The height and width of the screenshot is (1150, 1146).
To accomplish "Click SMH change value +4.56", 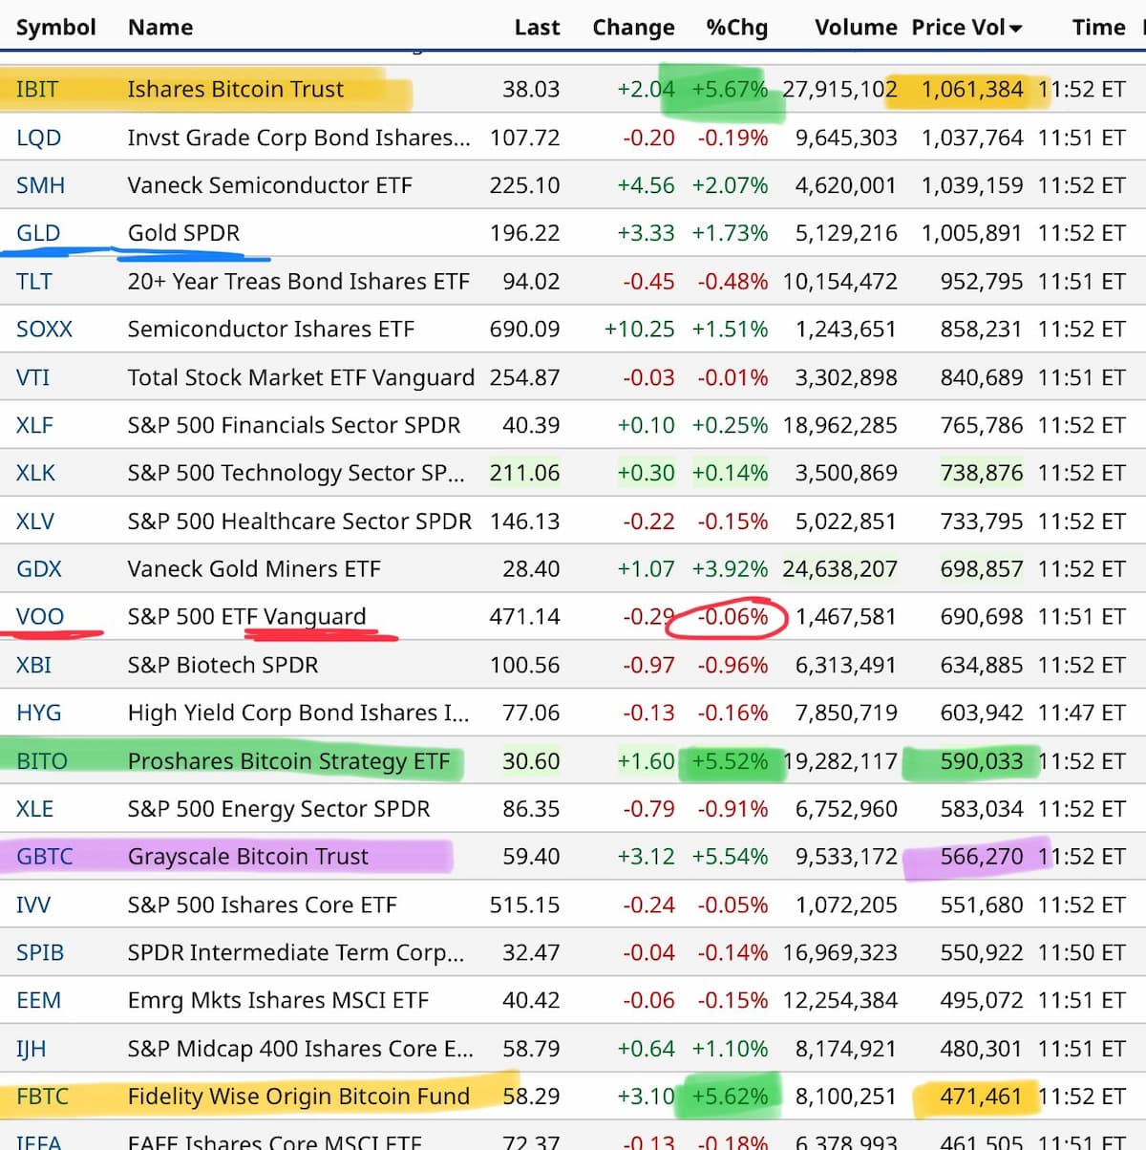I will click(x=646, y=185).
